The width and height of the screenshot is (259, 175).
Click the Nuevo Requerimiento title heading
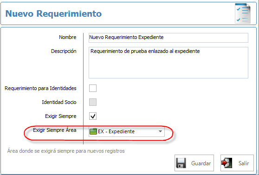53,13
